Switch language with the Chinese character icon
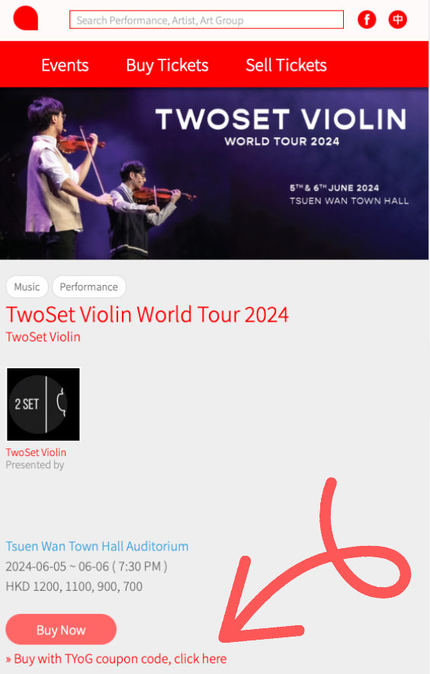 pyautogui.click(x=398, y=19)
